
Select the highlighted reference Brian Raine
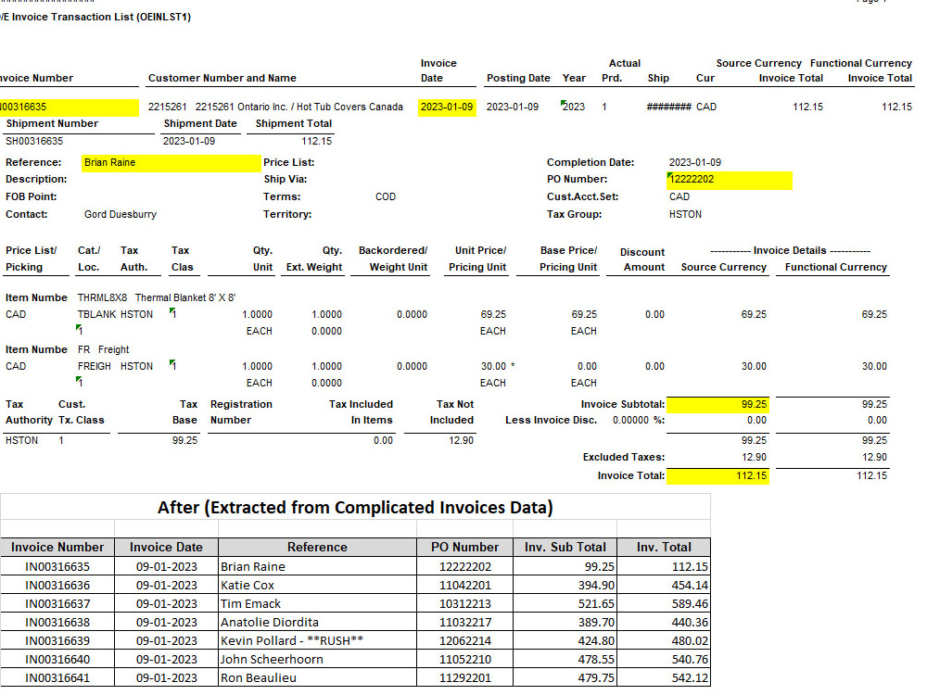(x=171, y=162)
